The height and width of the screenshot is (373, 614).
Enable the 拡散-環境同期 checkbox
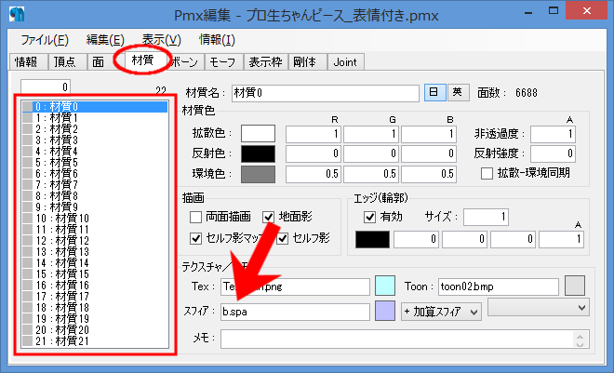click(x=487, y=173)
